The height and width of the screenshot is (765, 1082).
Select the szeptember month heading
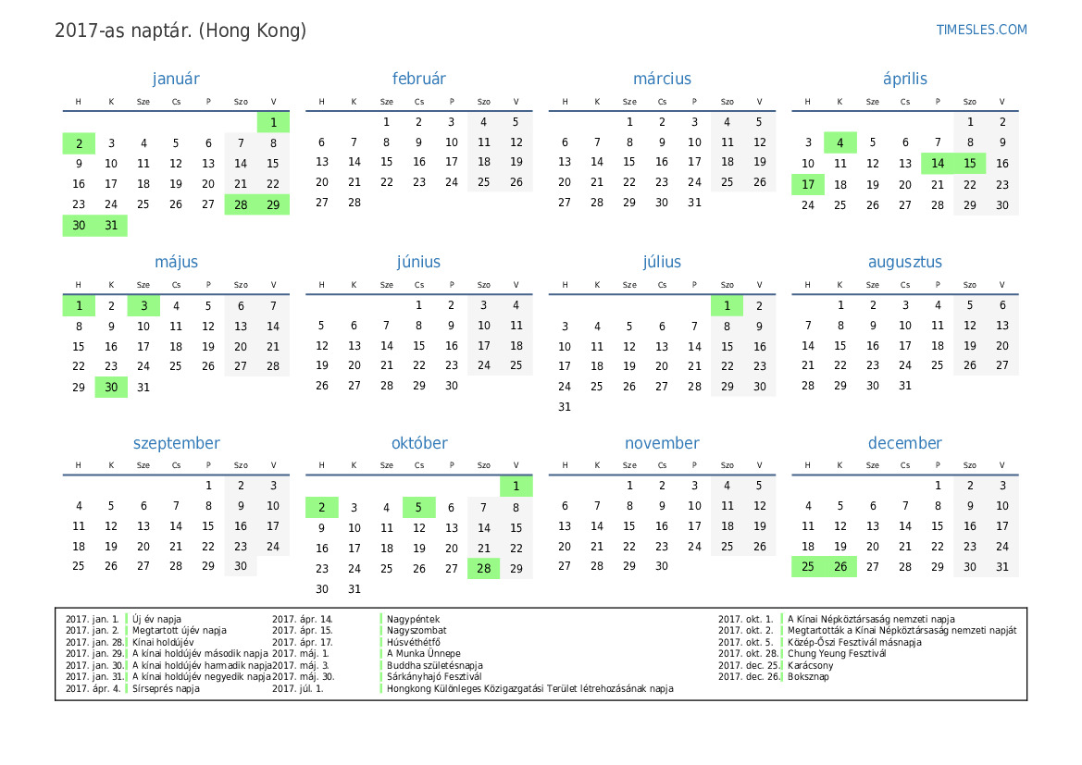[176, 443]
